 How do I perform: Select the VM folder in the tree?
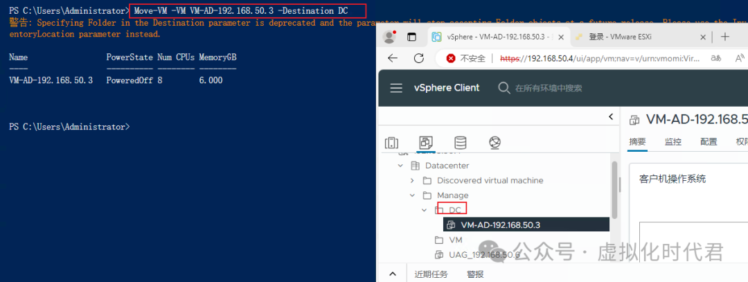pyautogui.click(x=455, y=240)
